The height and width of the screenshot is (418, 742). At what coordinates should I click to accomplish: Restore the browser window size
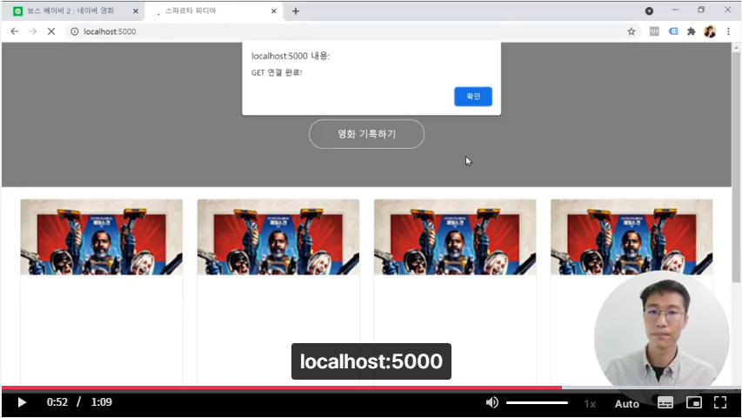tap(701, 10)
